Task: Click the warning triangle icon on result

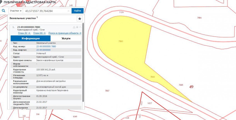Action: 74,27
